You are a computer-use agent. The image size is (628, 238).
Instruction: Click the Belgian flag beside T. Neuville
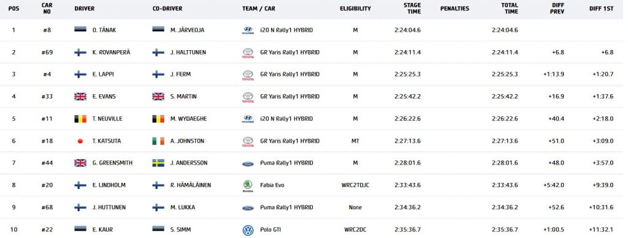[x=80, y=119]
